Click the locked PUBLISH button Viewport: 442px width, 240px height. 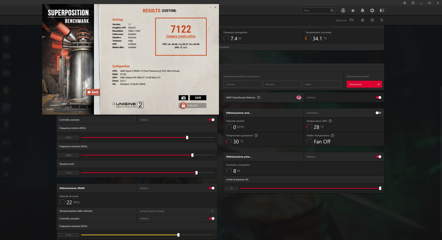click(192, 105)
